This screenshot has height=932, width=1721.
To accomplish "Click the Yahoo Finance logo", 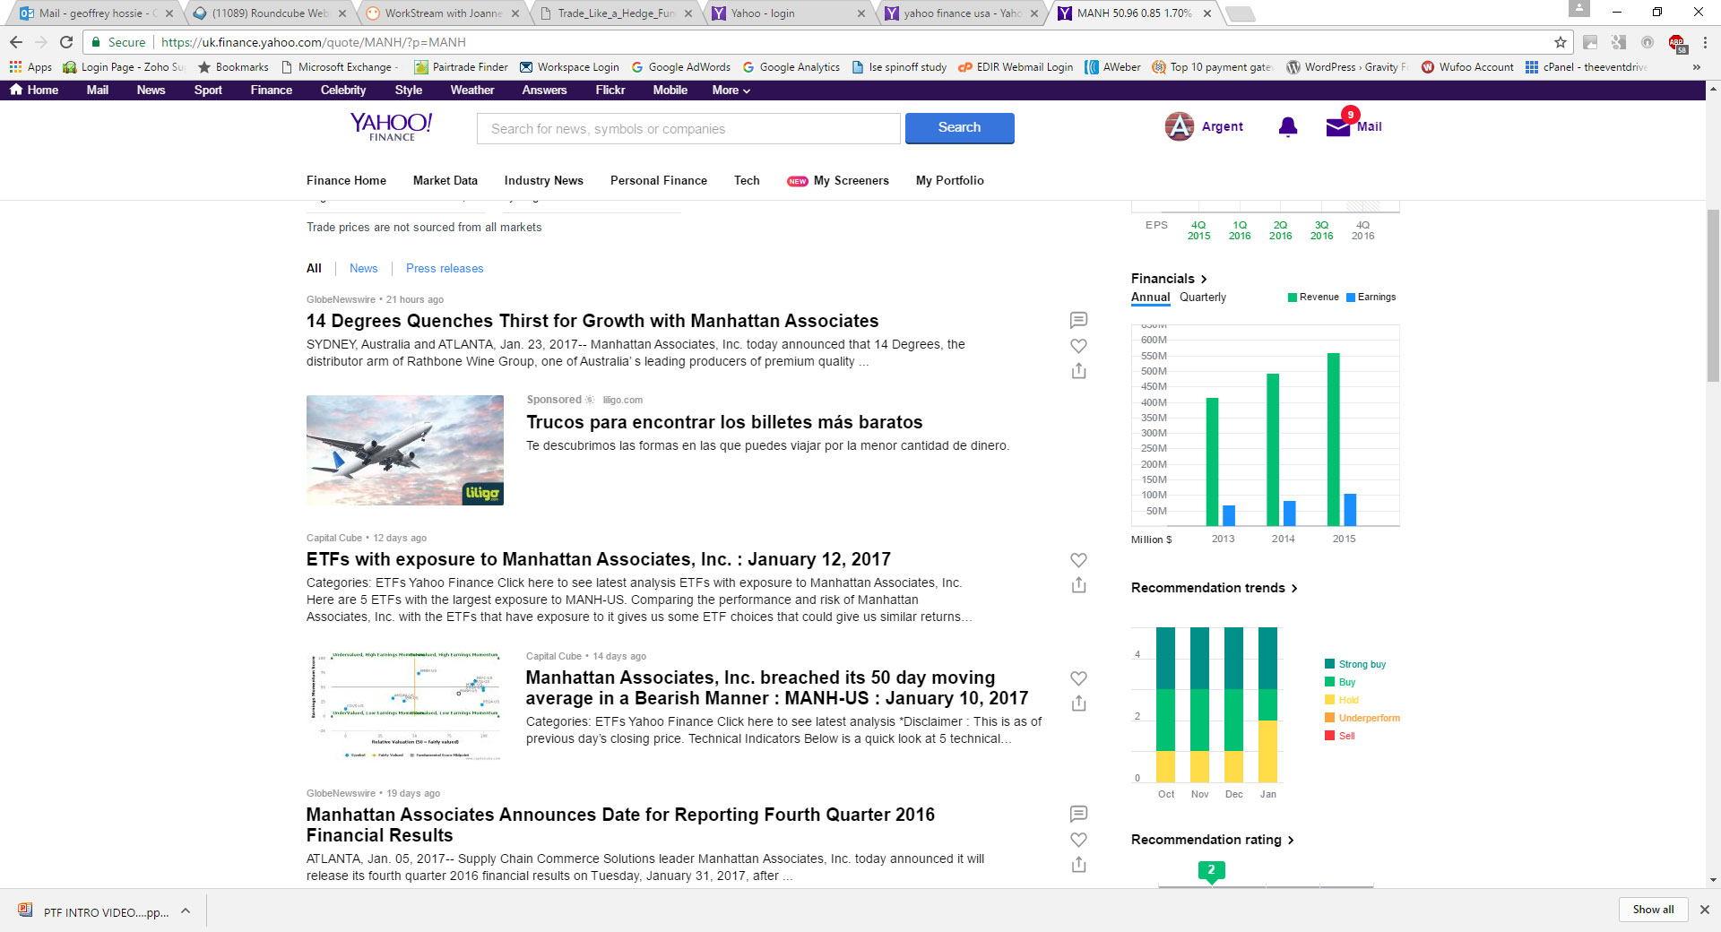I will (x=391, y=126).
